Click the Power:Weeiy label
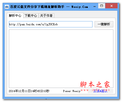Screen dimensions: 122x102 tap(72, 91)
